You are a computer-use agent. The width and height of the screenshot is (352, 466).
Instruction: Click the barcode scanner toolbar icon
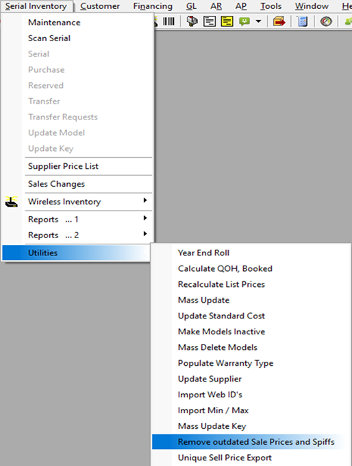tap(168, 21)
